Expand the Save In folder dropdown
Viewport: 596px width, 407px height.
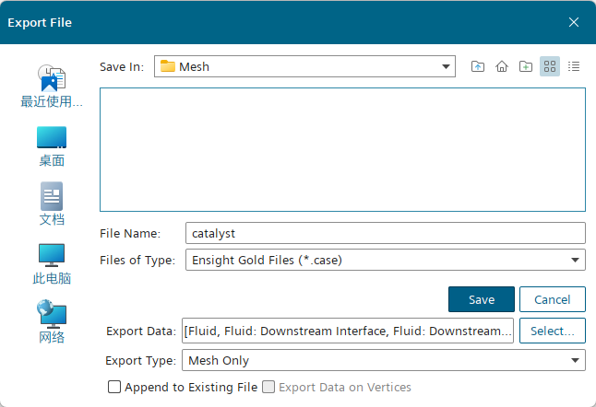[447, 66]
